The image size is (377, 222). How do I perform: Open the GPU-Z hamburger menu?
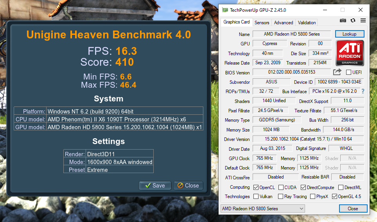pyautogui.click(x=363, y=20)
